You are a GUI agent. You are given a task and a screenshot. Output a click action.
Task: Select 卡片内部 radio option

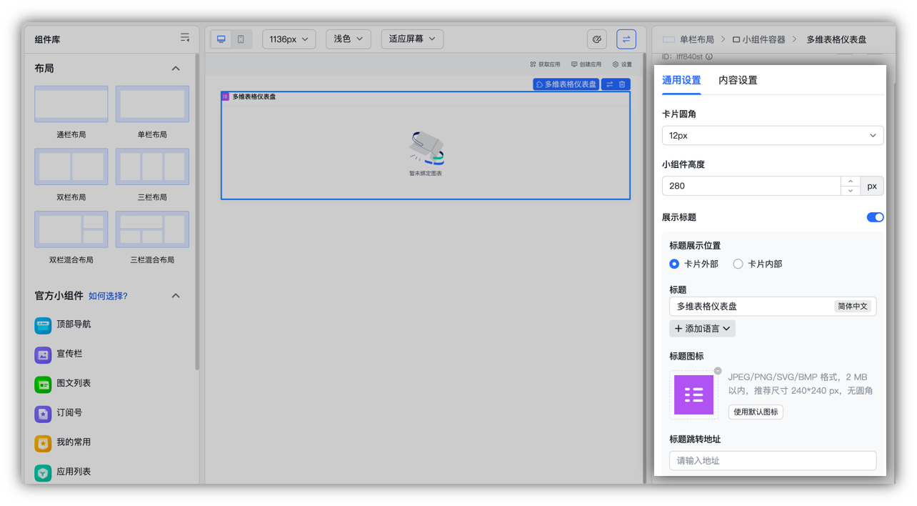point(738,264)
